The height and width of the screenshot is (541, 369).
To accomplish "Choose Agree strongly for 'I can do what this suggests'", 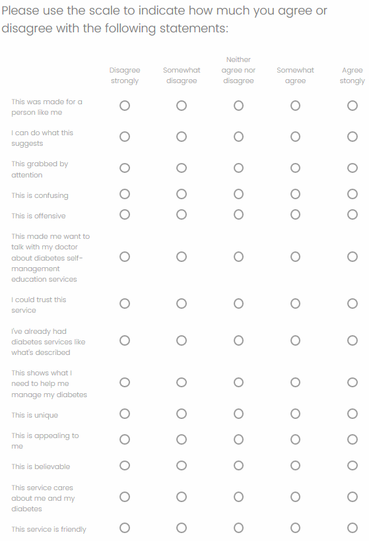I will pyautogui.click(x=352, y=137).
